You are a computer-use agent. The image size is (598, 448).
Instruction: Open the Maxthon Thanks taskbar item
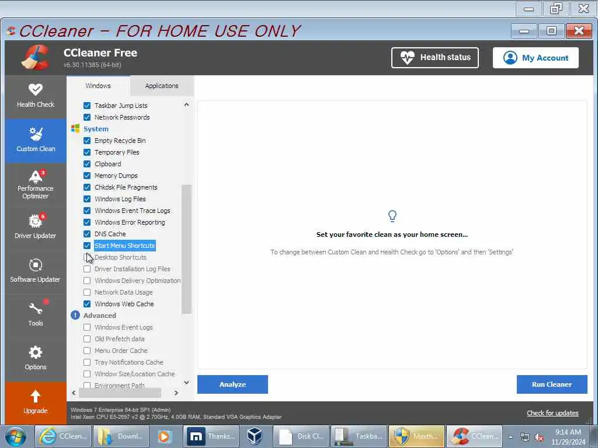point(210,436)
